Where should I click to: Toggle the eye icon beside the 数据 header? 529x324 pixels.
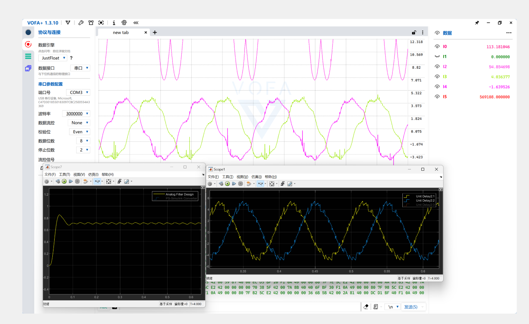point(437,33)
